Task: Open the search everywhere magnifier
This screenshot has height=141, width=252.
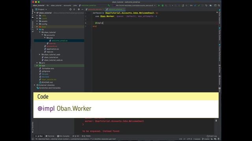Action: (219, 5)
